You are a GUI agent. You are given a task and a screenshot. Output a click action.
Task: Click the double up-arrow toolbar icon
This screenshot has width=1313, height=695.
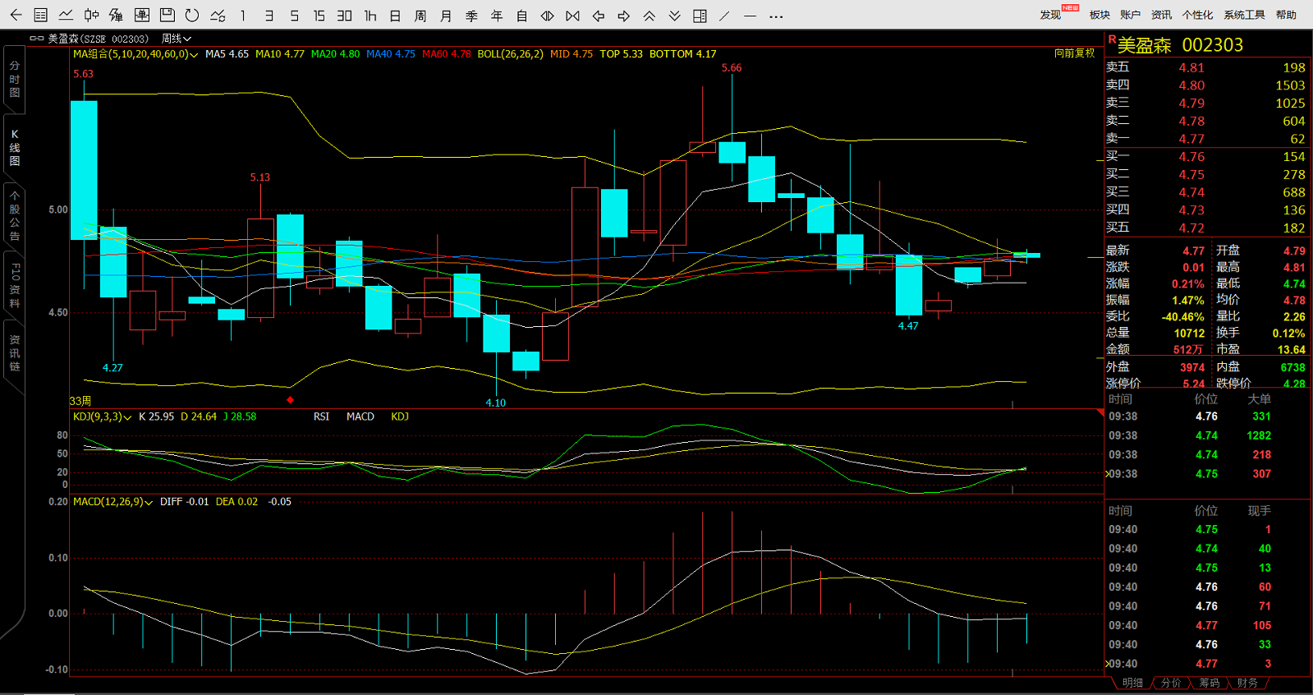(649, 16)
